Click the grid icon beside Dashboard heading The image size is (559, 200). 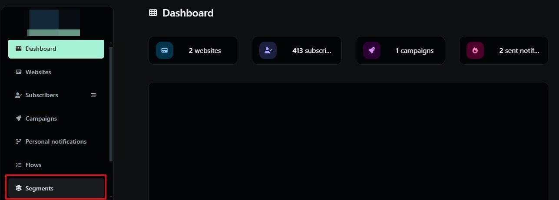pos(153,13)
